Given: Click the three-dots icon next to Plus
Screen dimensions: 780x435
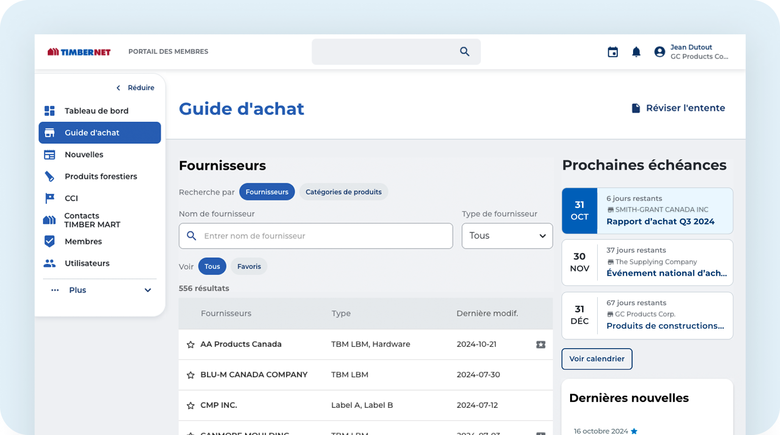Looking at the screenshot, I should pos(55,290).
